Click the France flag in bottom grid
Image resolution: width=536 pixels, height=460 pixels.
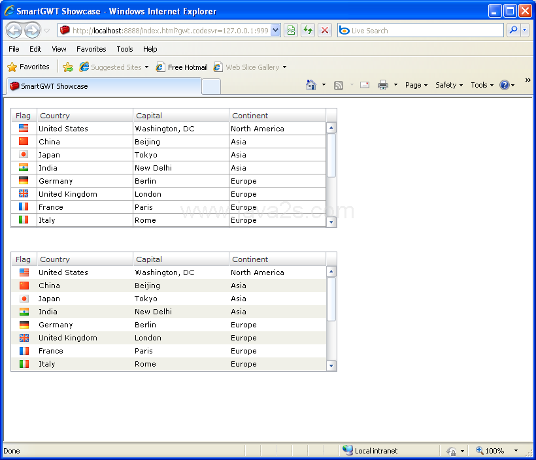point(24,351)
